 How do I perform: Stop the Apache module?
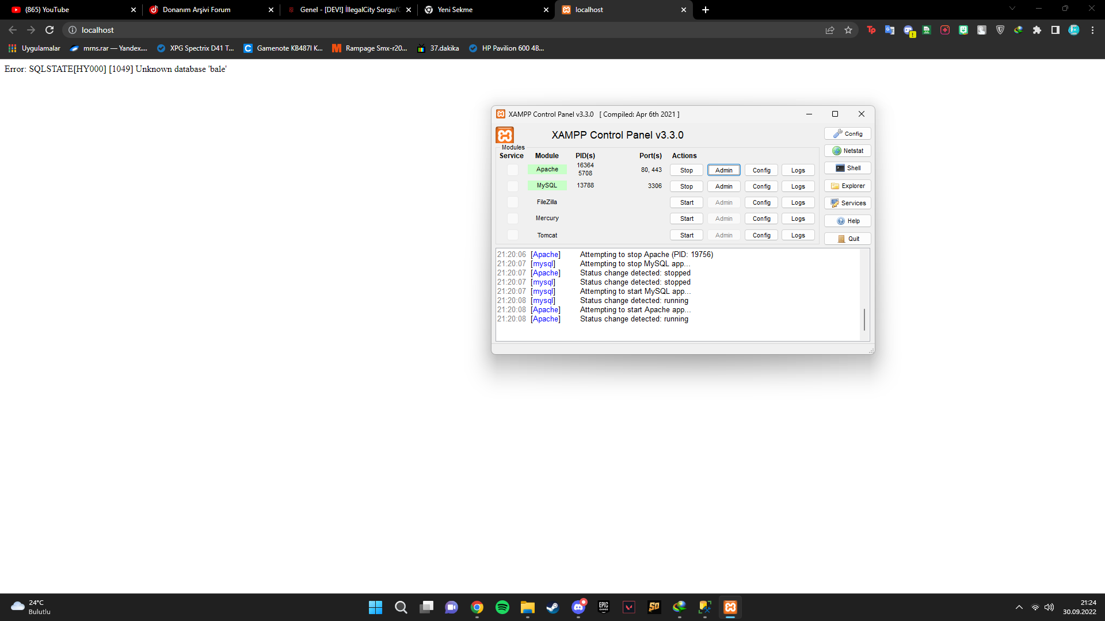(687, 170)
